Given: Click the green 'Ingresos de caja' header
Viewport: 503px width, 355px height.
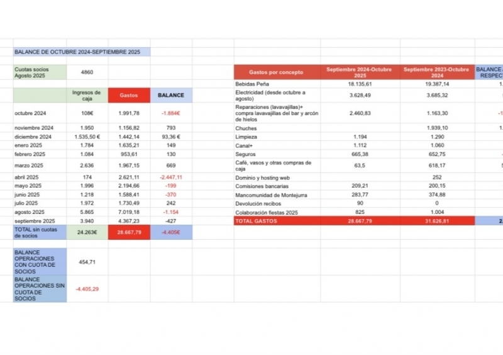Looking at the screenshot, I should 87,95.
